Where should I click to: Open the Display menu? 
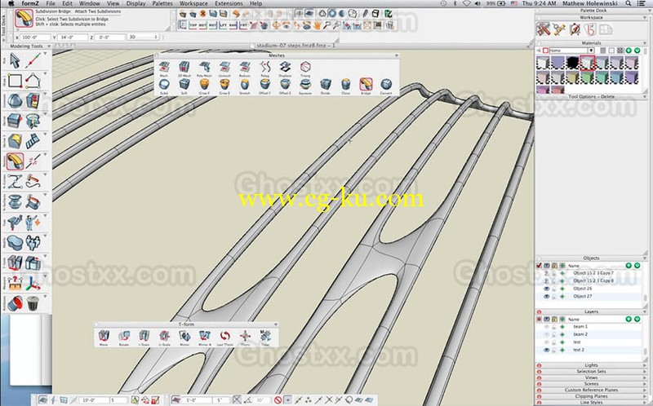tap(135, 3)
